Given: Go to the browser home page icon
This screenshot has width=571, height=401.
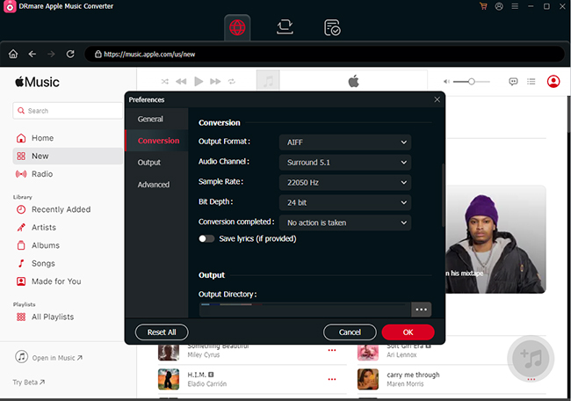Looking at the screenshot, I should [x=13, y=55].
